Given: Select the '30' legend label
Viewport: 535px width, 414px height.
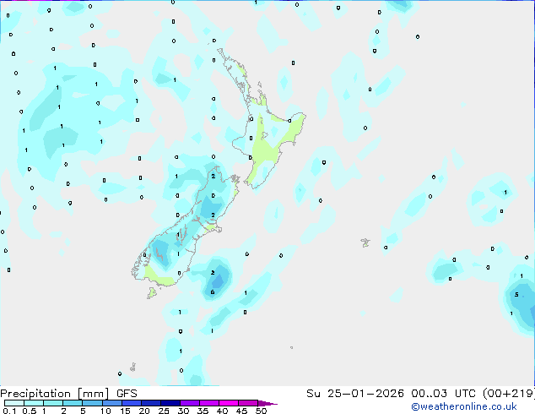Looking at the screenshot, I should [x=183, y=411].
